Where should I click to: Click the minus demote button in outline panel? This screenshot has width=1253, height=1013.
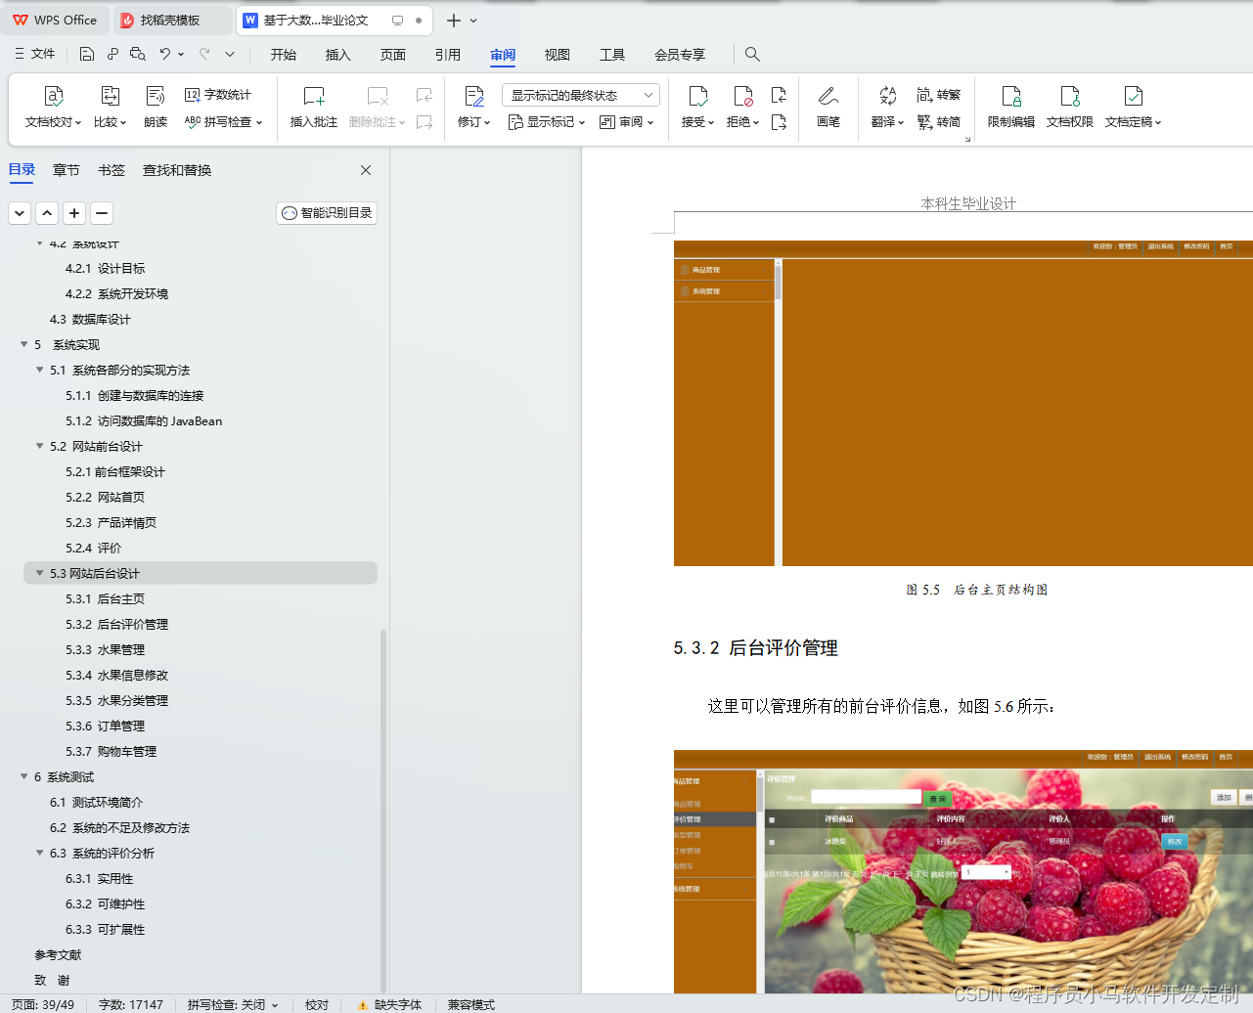pos(102,213)
